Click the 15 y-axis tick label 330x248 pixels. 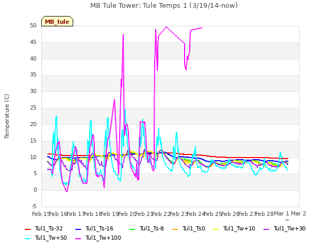point(33,141)
